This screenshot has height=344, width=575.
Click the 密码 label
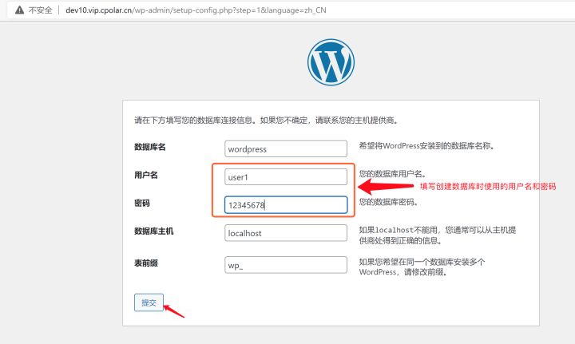[x=142, y=203]
